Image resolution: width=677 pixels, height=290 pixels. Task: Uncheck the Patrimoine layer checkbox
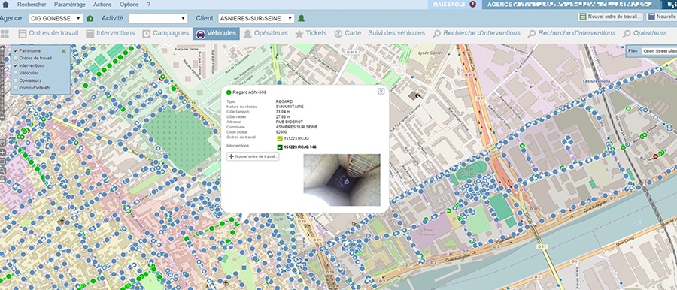click(16, 51)
